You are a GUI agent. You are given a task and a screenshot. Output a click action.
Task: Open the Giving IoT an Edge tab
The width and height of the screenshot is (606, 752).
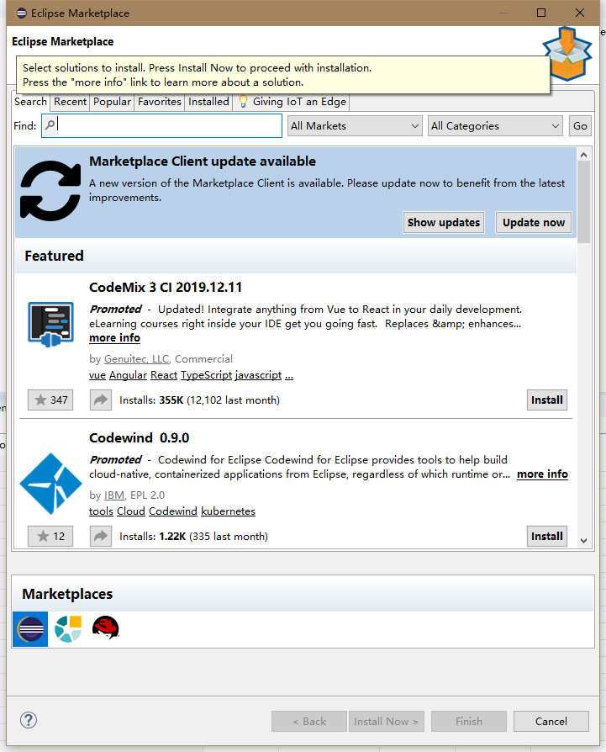[292, 102]
